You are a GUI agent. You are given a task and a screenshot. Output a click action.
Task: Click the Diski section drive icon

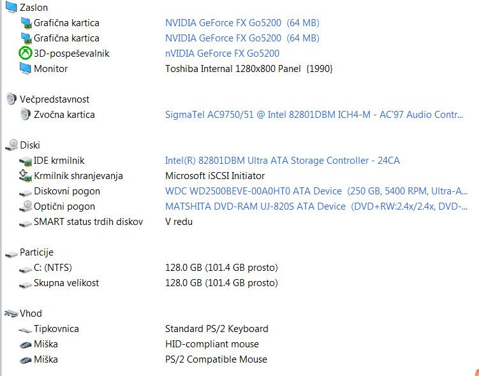pos(11,145)
